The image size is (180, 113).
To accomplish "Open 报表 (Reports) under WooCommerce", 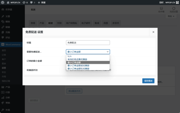I will click(4, 64).
